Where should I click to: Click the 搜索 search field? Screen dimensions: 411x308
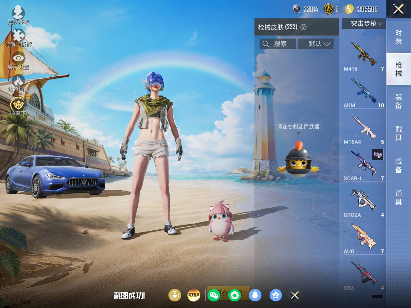coord(278,44)
